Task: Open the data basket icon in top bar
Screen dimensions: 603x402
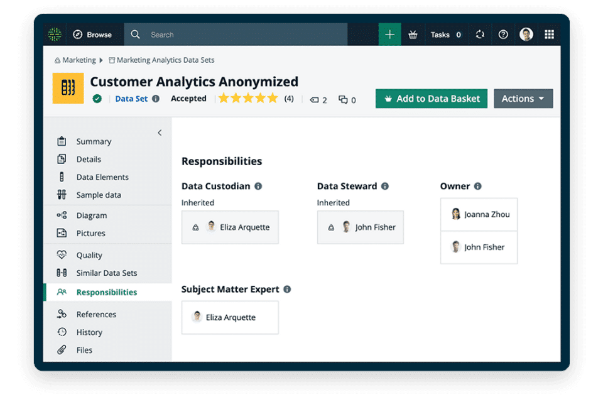Action: point(413,35)
